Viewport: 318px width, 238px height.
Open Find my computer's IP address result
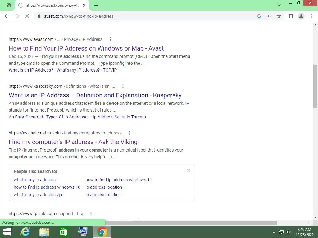point(73,142)
